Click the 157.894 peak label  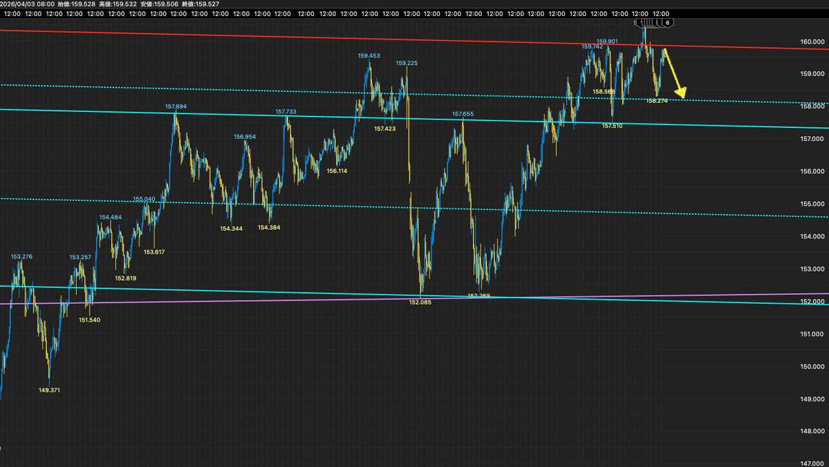click(x=176, y=106)
